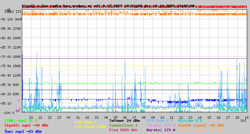The image size is (250, 134).
Task: Click the 'TxPower 24 dBm' legend label
Action: click(124, 121)
